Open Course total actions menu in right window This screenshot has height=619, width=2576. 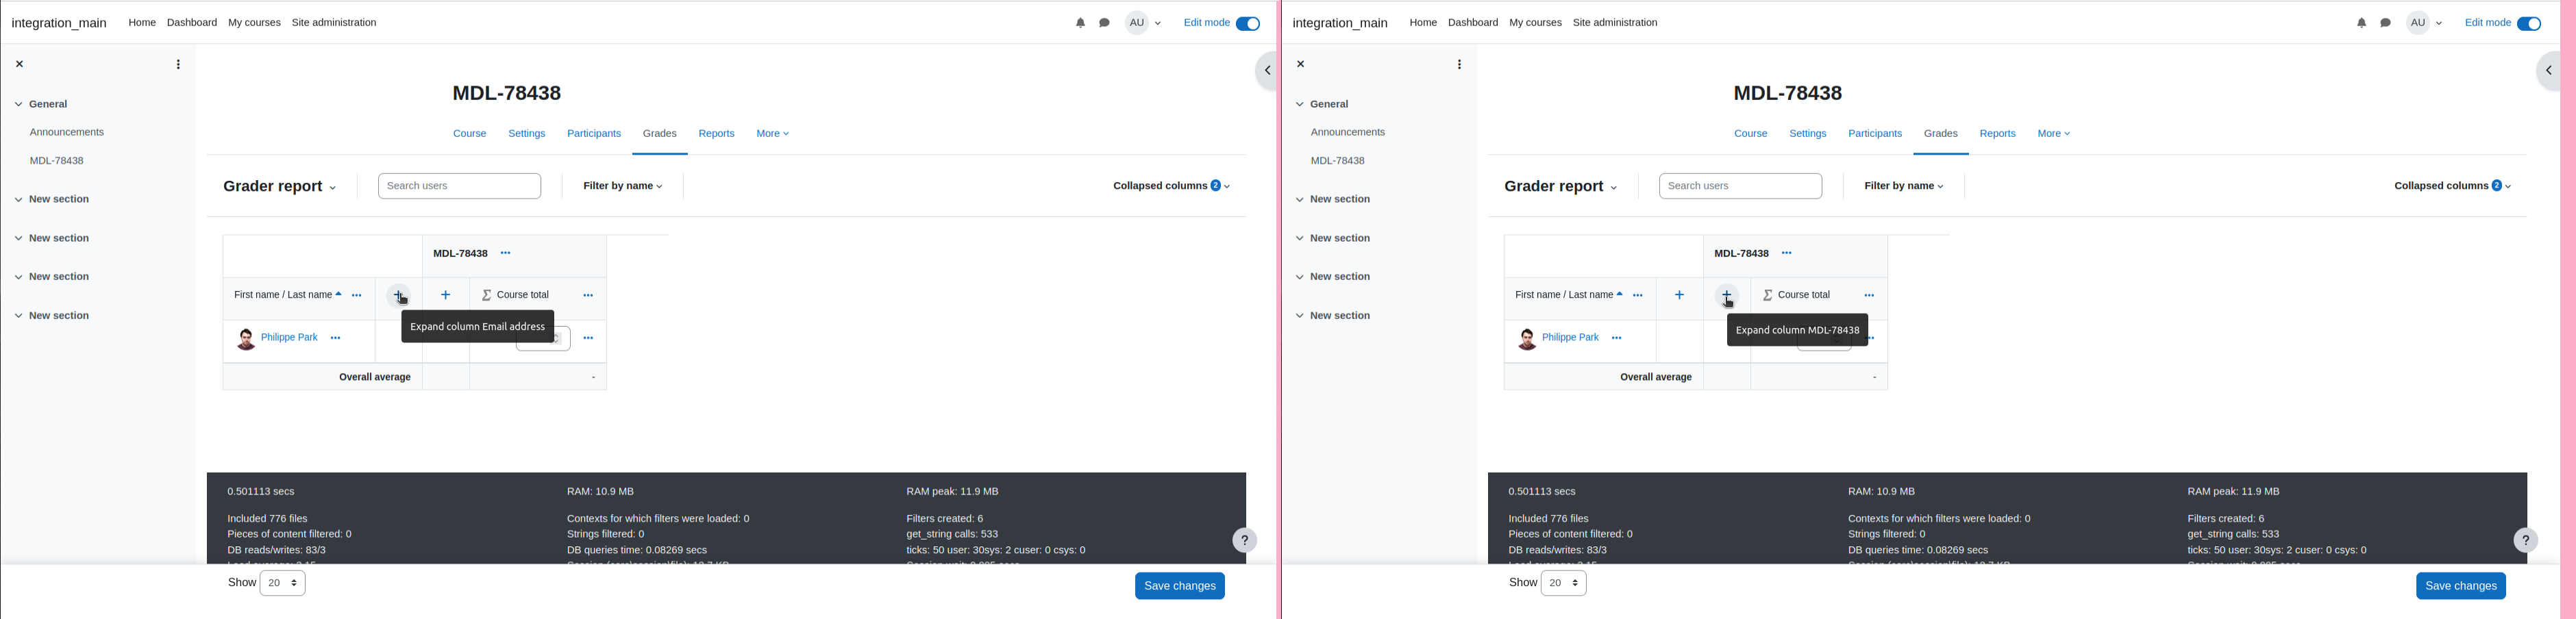(1869, 295)
